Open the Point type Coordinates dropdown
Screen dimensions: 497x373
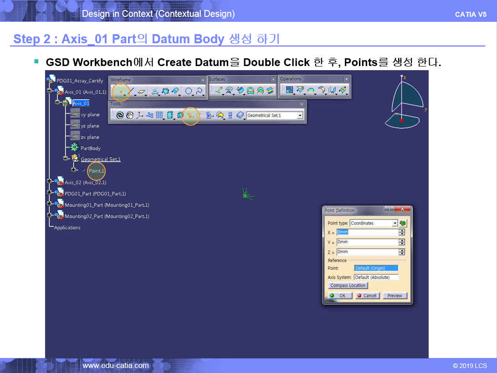pyautogui.click(x=395, y=223)
